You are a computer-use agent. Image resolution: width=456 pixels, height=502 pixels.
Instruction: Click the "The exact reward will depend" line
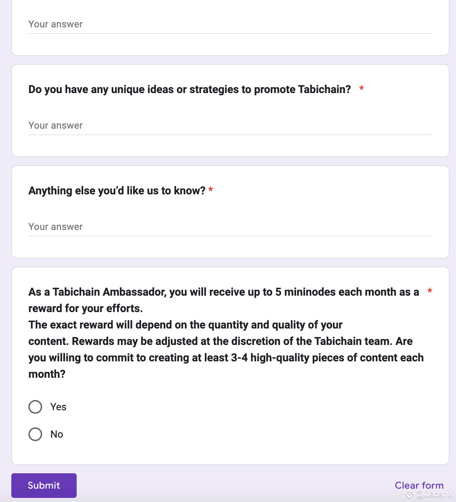tap(185, 325)
